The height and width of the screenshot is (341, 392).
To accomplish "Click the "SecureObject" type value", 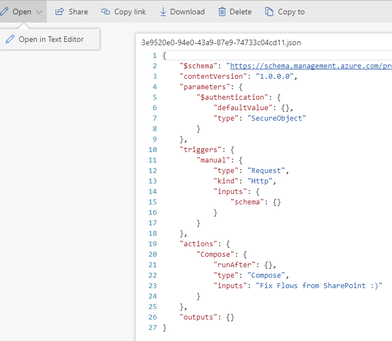I will pyautogui.click(x=276, y=118).
